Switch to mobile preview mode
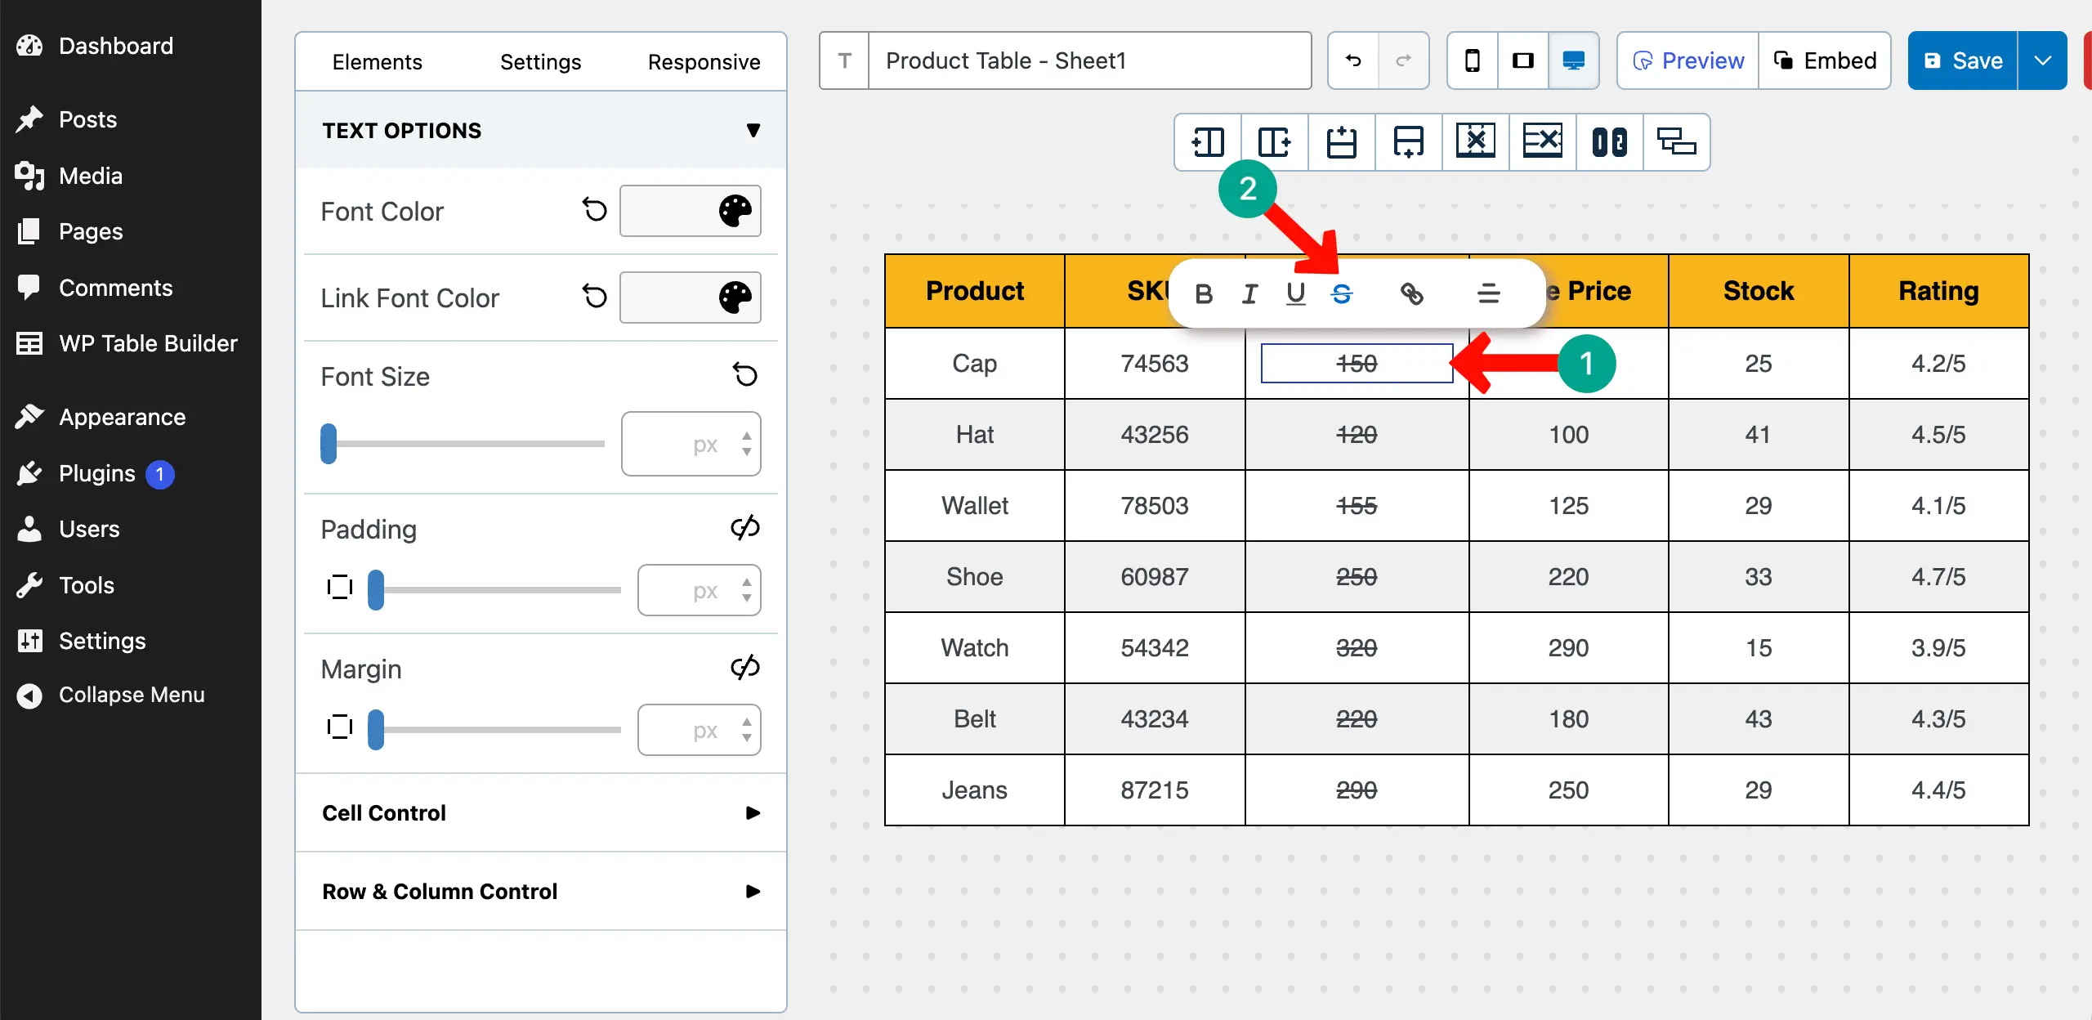 tap(1472, 60)
